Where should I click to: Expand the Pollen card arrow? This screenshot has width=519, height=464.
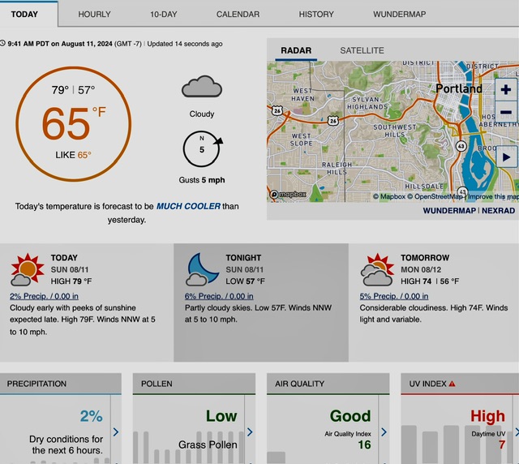249,432
